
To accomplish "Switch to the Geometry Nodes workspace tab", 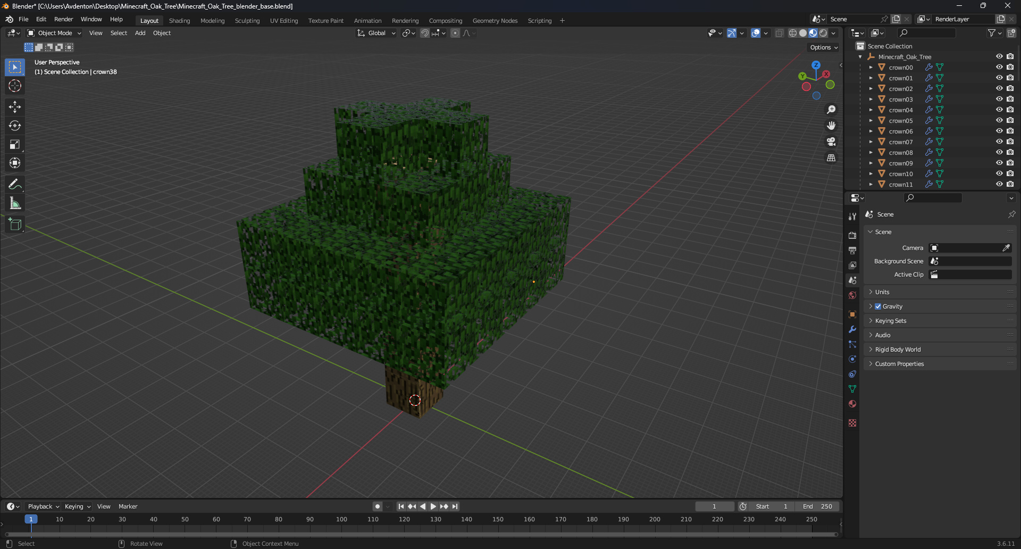I will coord(495,21).
